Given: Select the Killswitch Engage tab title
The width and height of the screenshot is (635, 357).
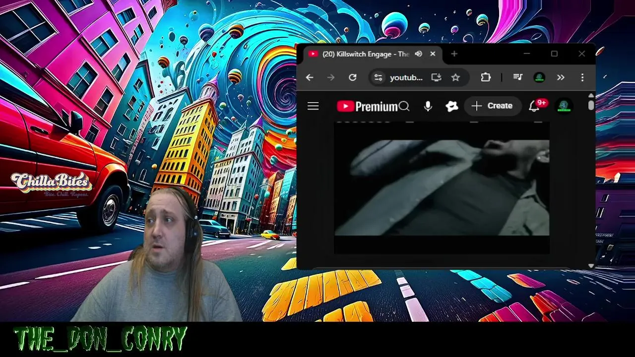Looking at the screenshot, I should (366, 54).
